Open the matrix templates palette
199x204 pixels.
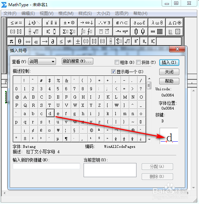click(157, 31)
